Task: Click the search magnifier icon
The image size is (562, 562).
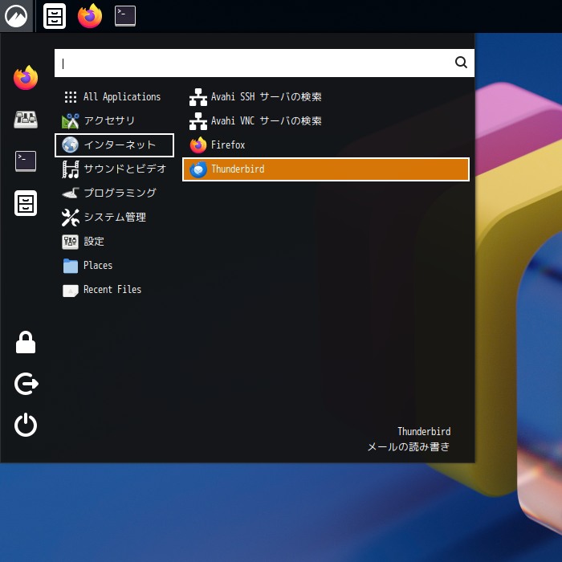Action: tap(461, 63)
